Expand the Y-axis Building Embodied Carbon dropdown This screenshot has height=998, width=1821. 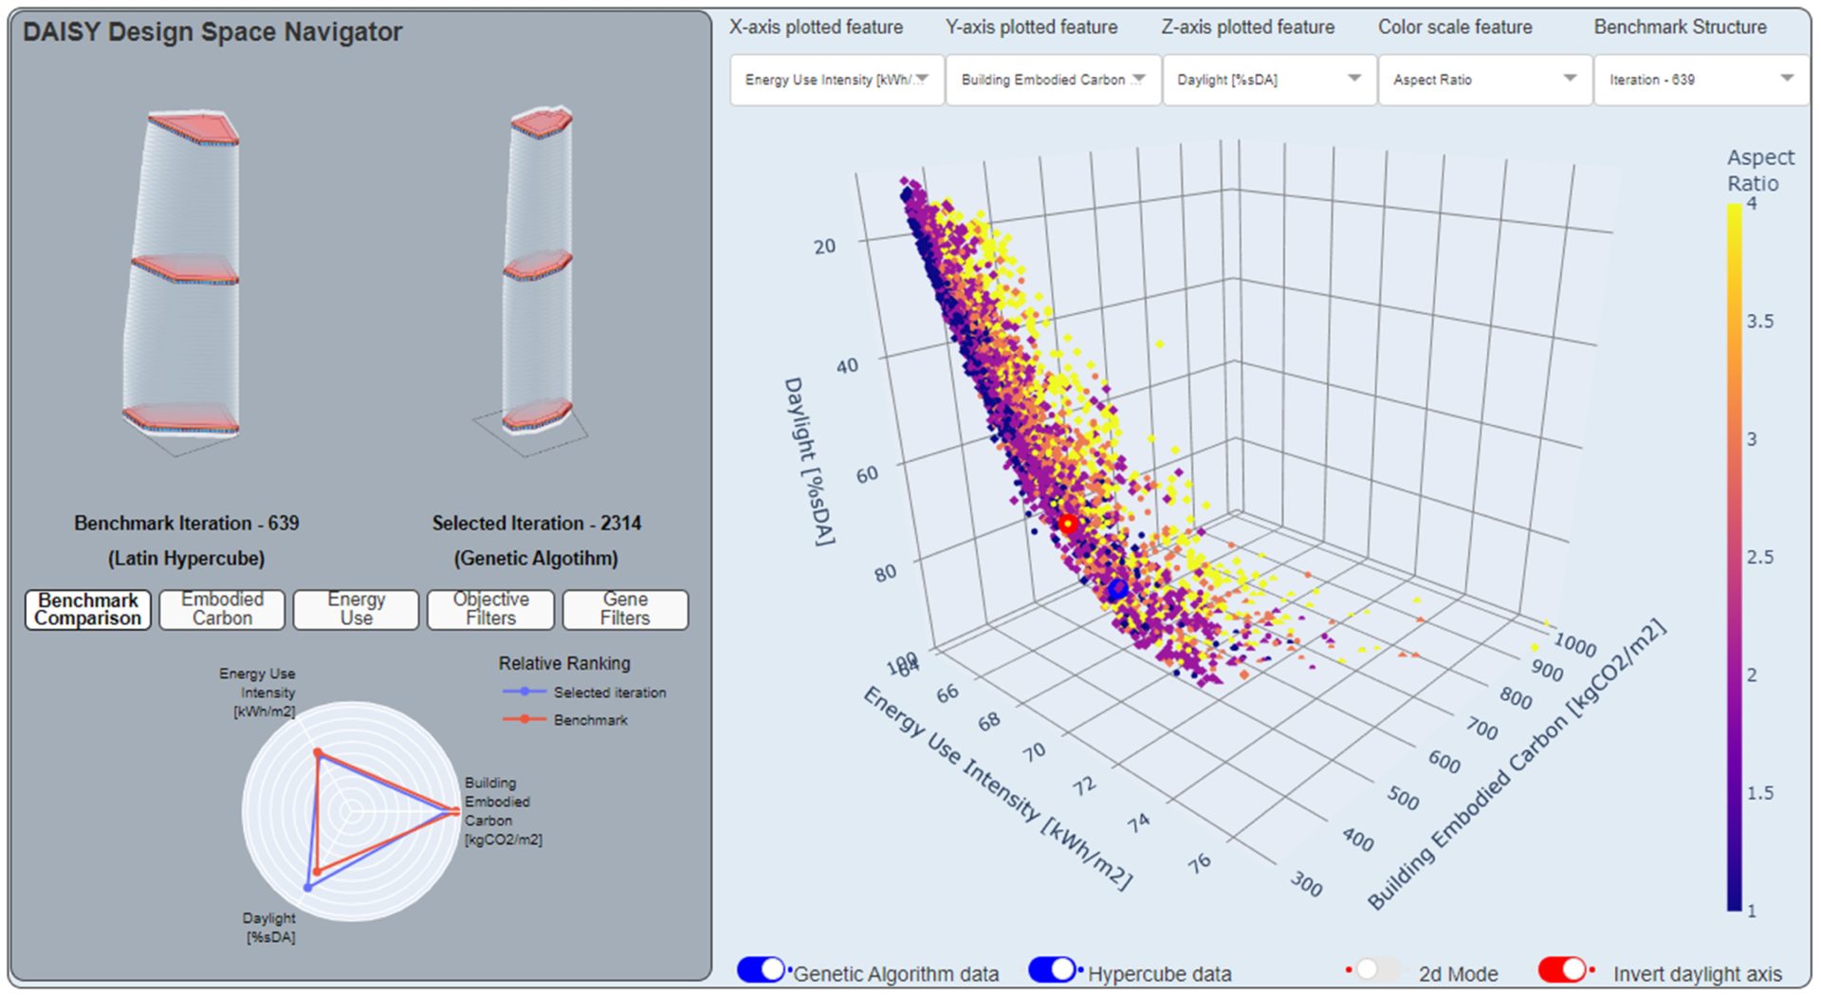[x=1053, y=80]
